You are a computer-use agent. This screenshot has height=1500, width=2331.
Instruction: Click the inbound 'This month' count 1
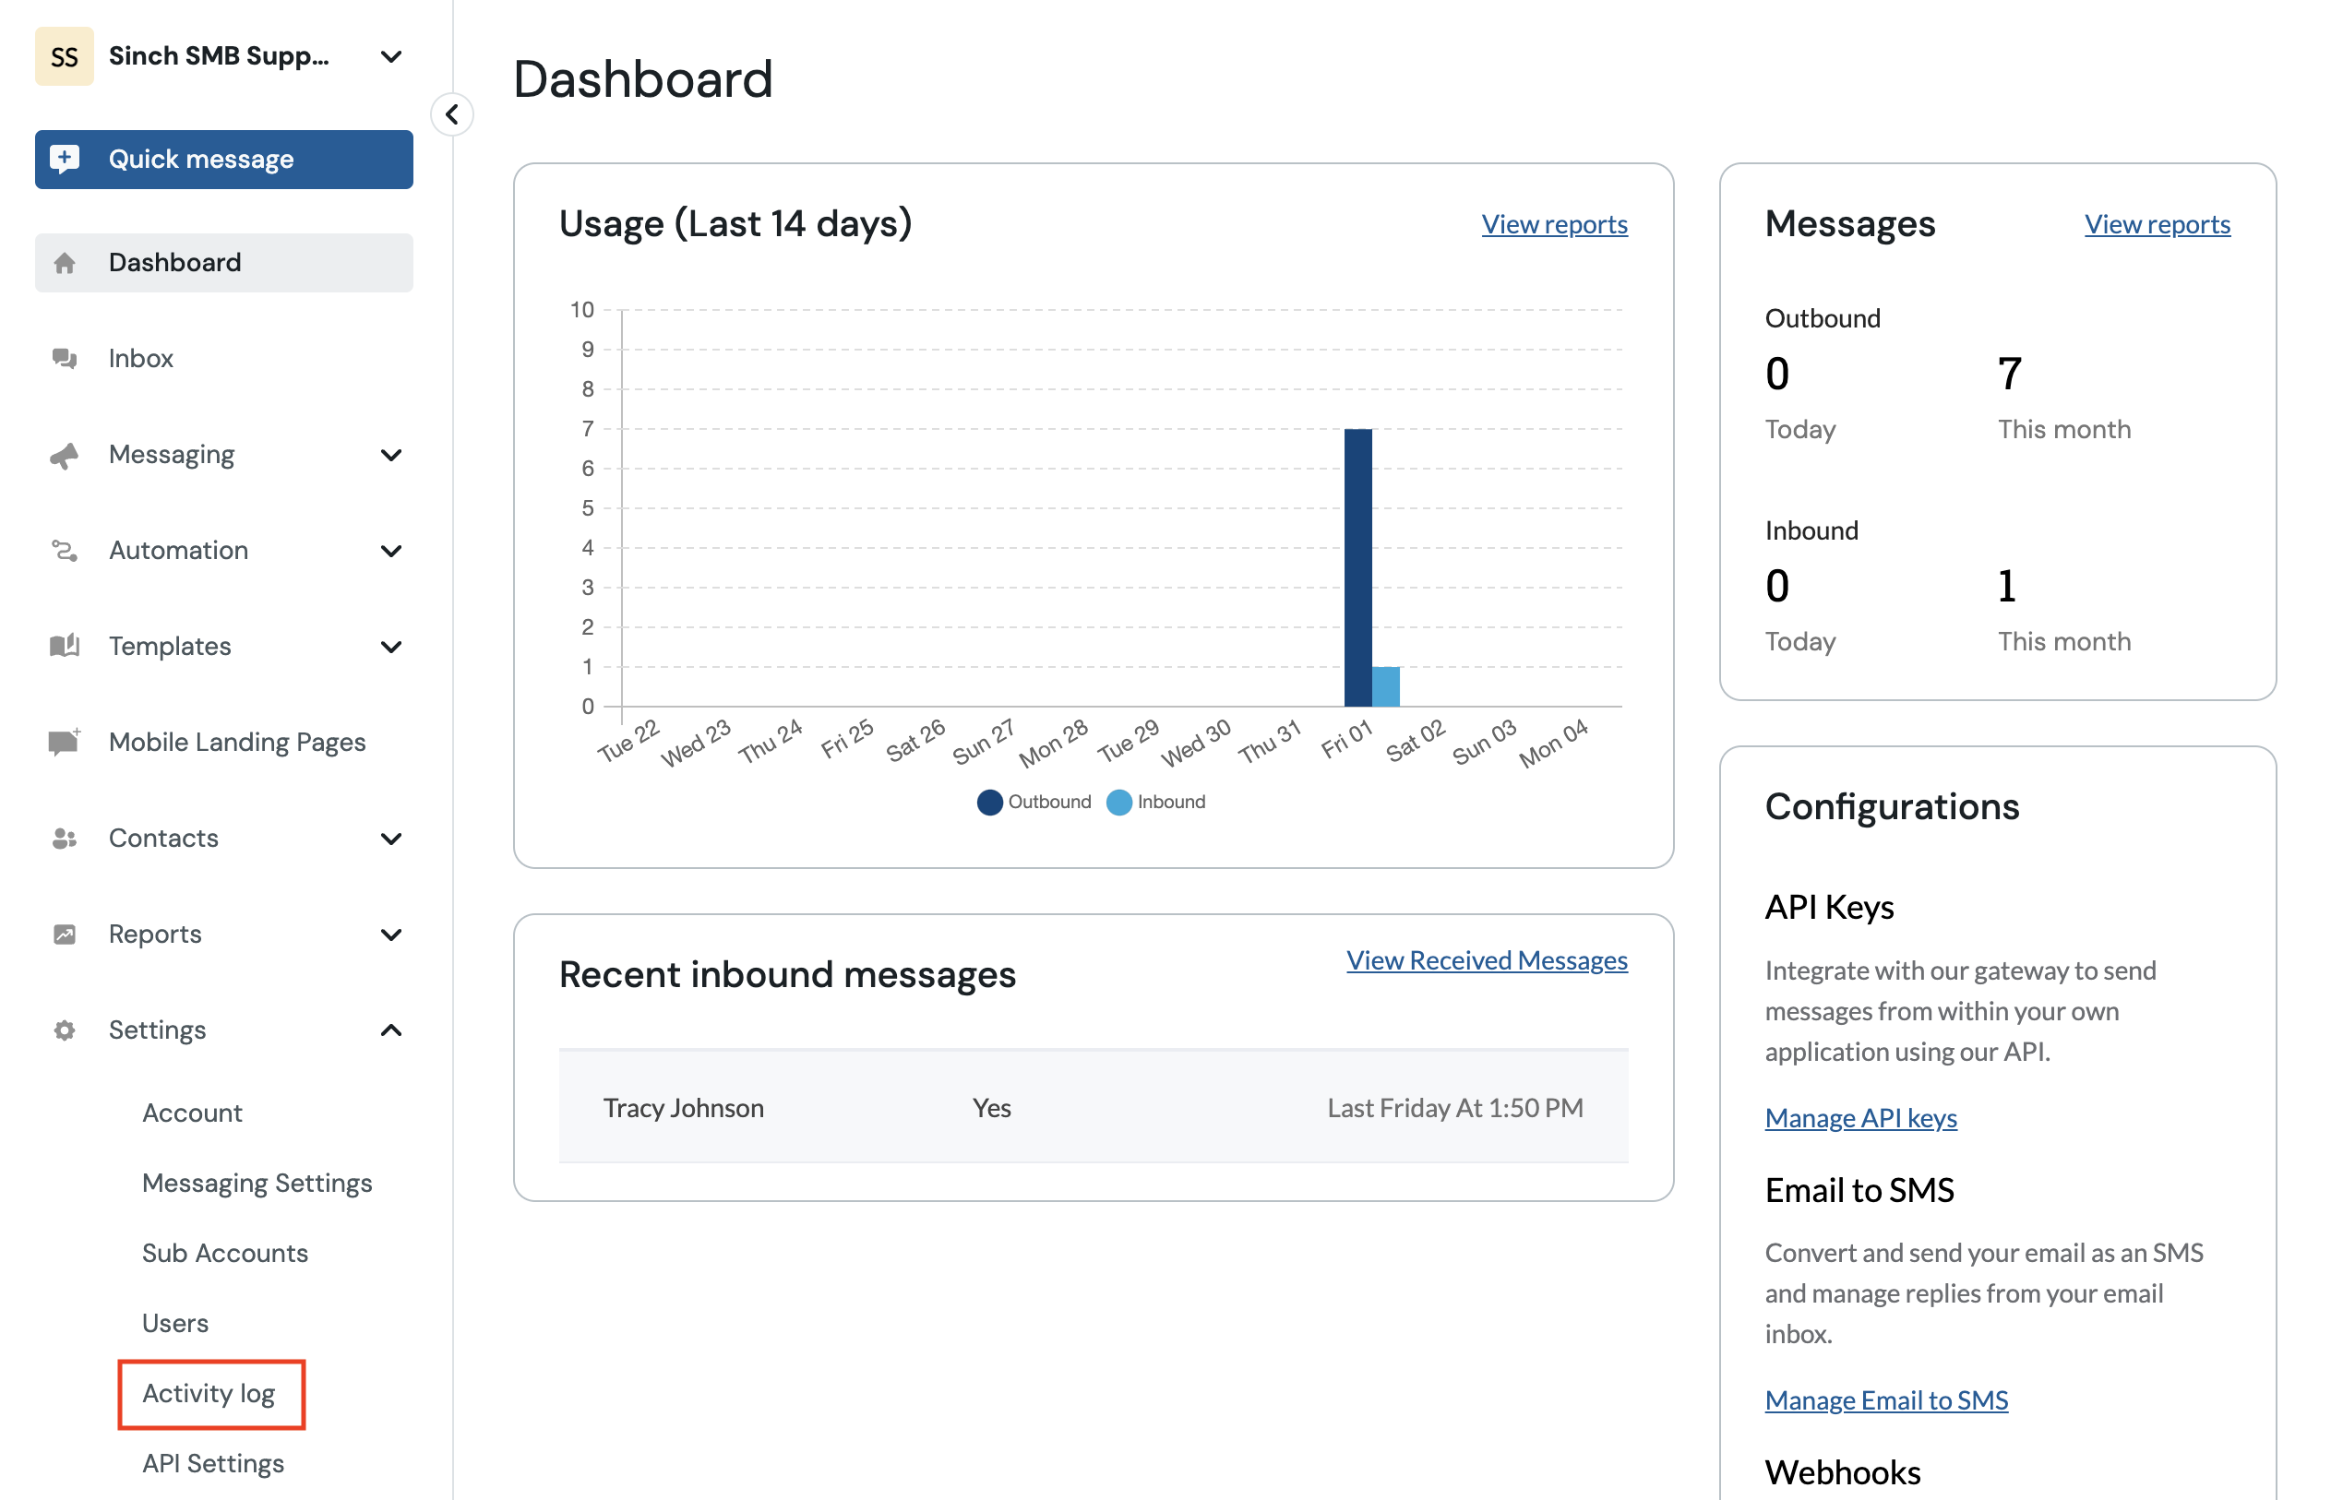(2006, 587)
